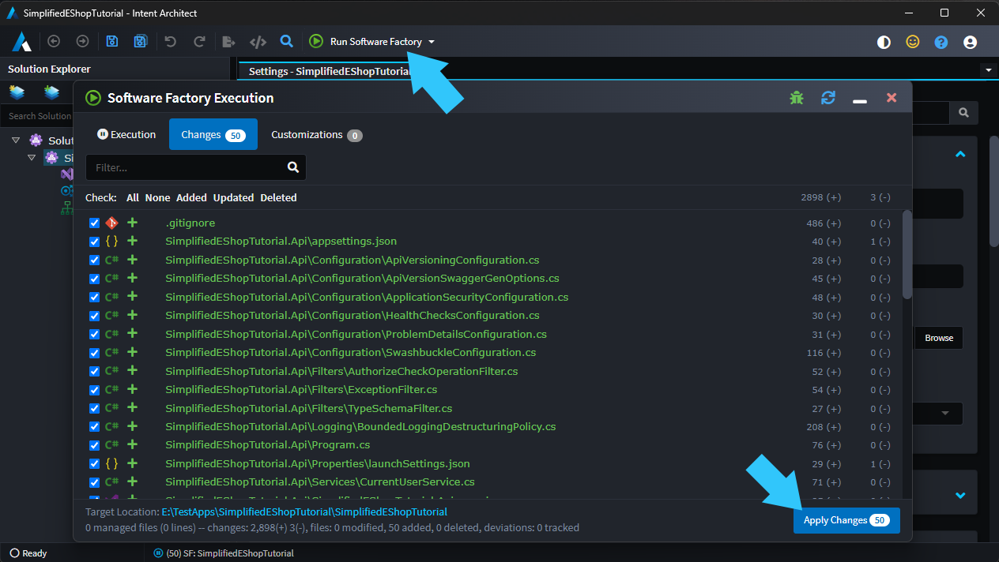Screen dimensions: 999x562
Task: Close the Software Factory Execution dialog
Action: (x=892, y=98)
